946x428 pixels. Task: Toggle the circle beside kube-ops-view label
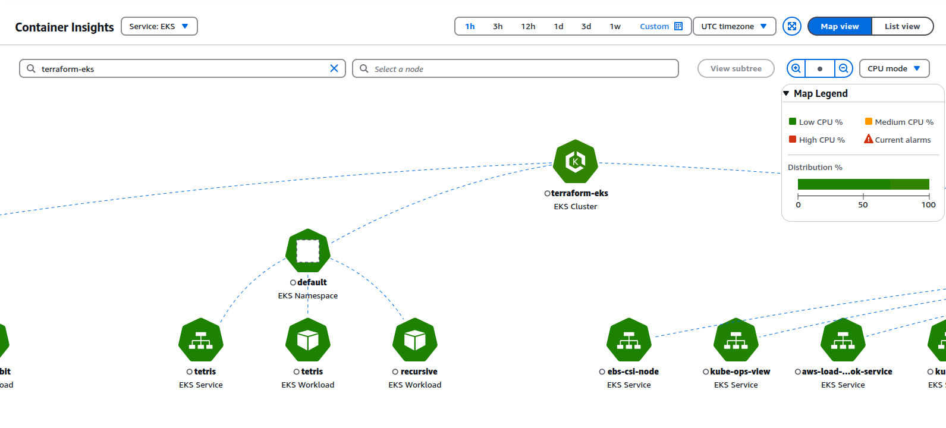[x=706, y=372]
